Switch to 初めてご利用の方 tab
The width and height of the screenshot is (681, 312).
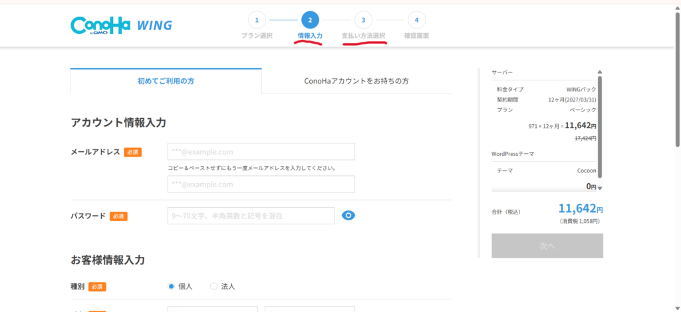[166, 81]
